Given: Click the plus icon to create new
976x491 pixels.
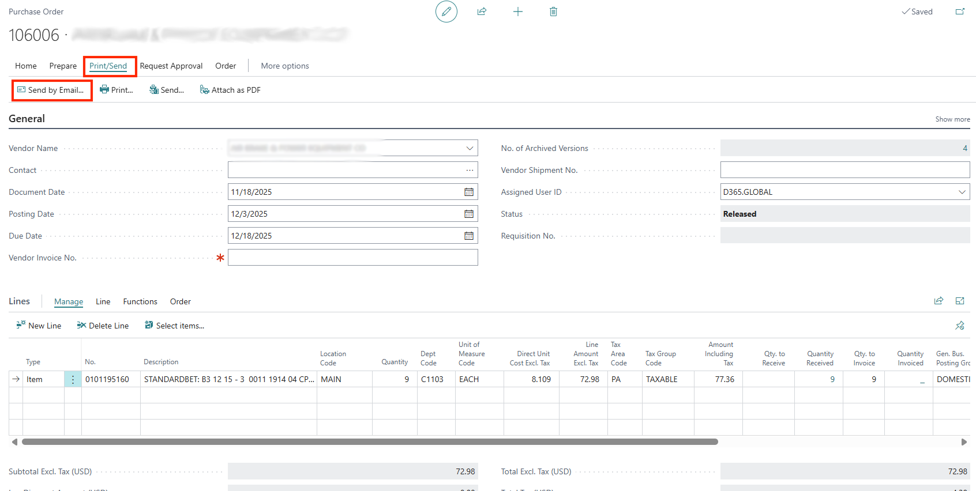Looking at the screenshot, I should (518, 12).
